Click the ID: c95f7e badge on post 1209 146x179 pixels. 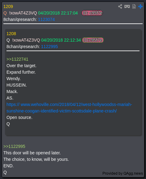click(x=92, y=13)
